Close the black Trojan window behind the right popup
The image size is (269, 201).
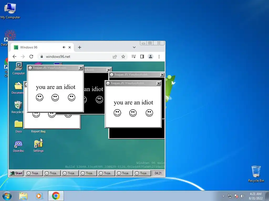pyautogui.click(x=162, y=75)
